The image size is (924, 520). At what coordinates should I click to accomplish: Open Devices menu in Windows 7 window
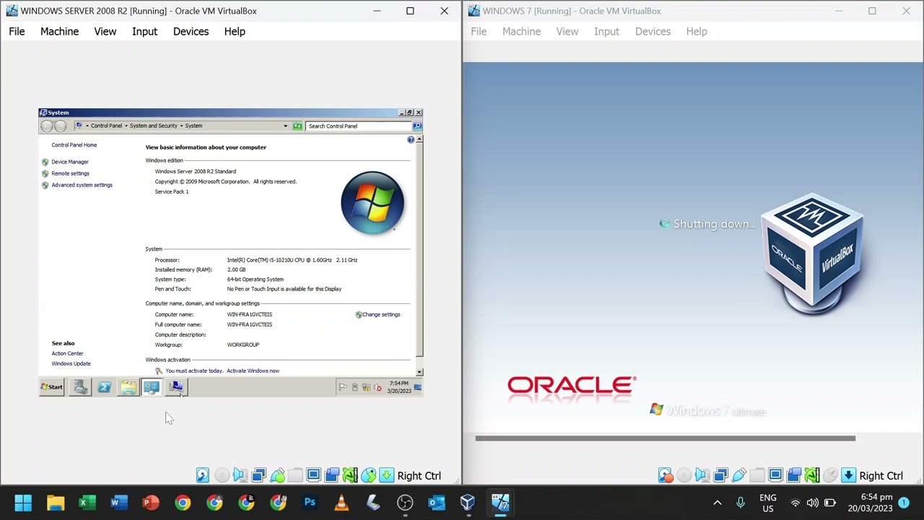click(x=653, y=31)
